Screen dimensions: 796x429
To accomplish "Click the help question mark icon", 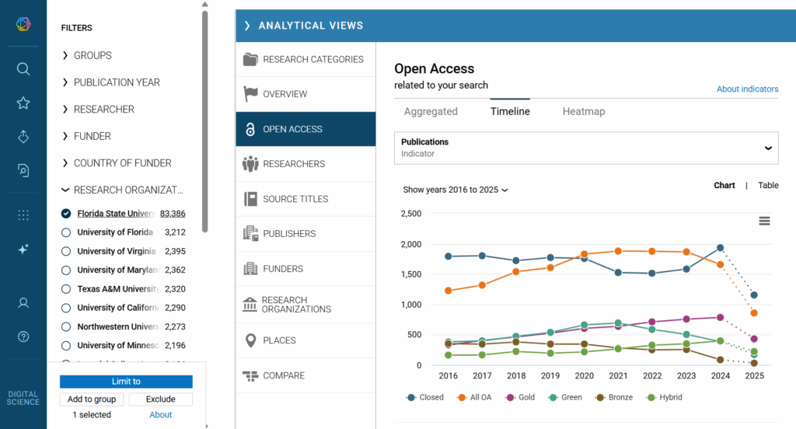I will (x=23, y=337).
